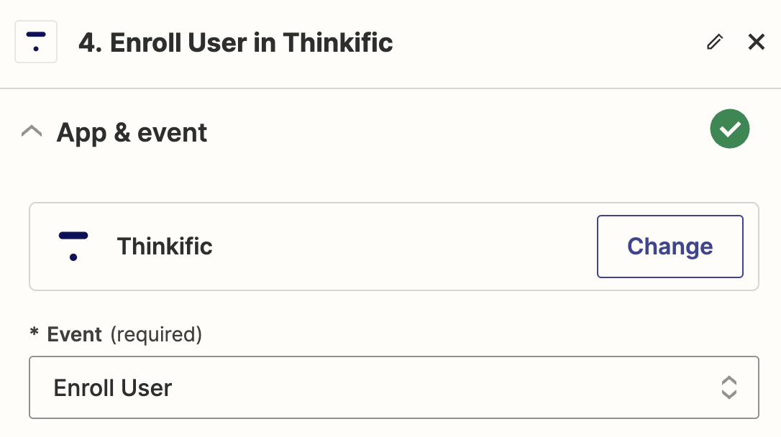
Task: Click the completed App & event check badge
Action: pos(730,129)
